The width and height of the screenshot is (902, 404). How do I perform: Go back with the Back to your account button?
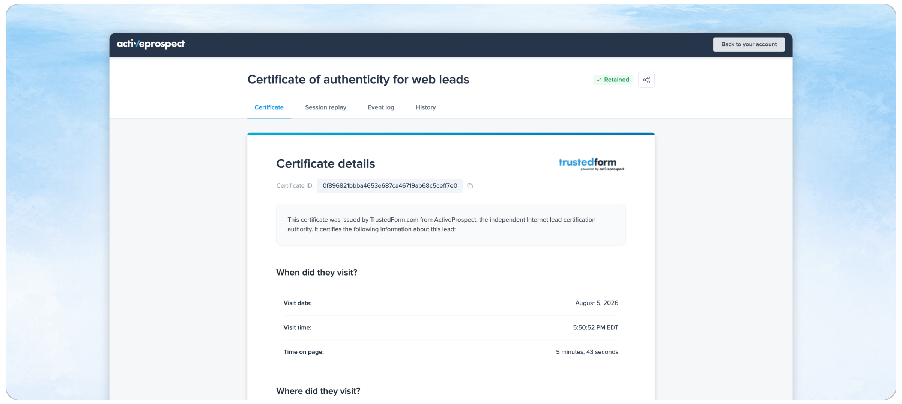point(749,44)
